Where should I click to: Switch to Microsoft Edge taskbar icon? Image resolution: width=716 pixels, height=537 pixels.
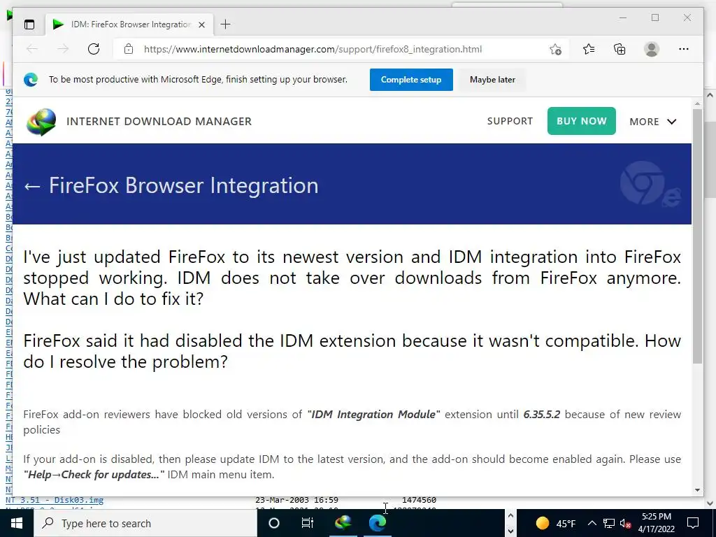point(377,523)
